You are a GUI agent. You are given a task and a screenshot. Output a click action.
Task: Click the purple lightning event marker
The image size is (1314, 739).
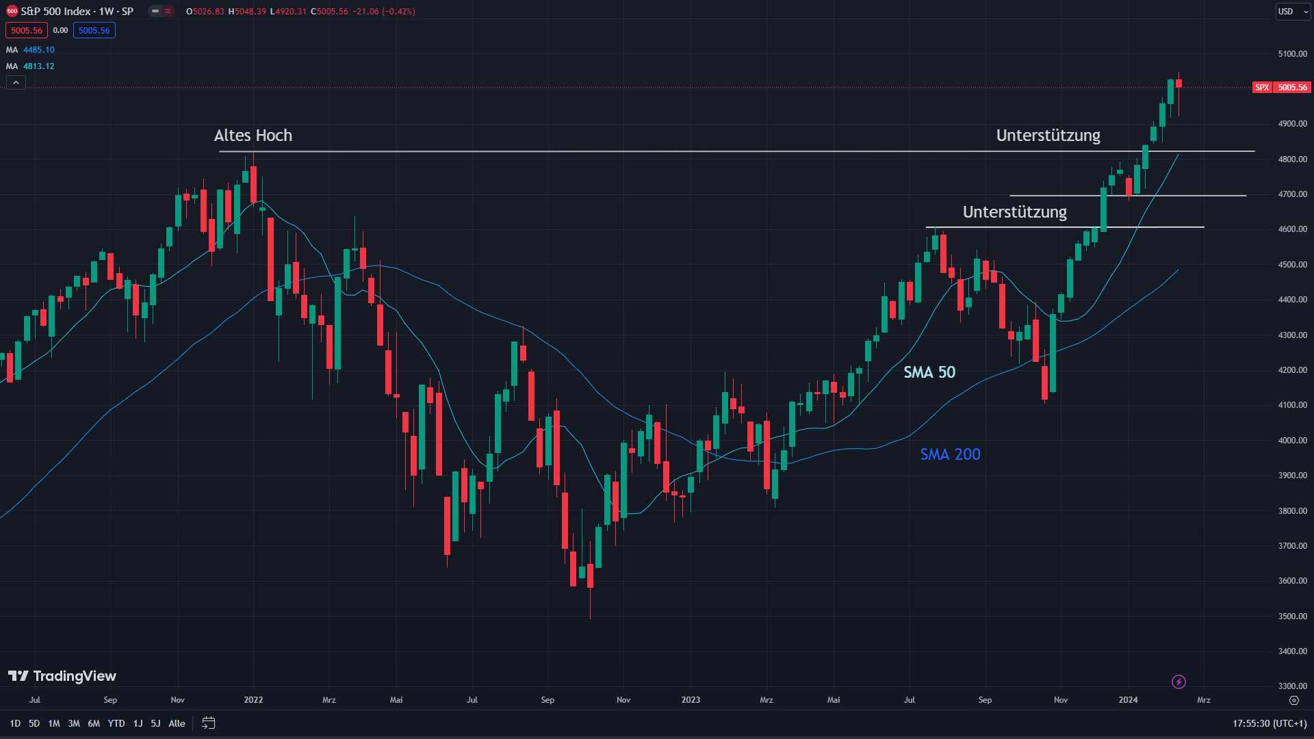1178,682
